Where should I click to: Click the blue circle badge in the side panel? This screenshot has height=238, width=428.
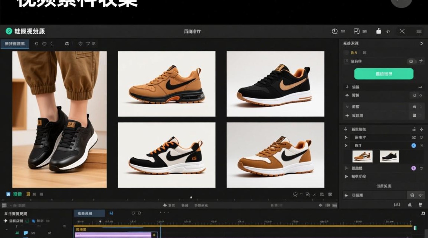(x=414, y=146)
